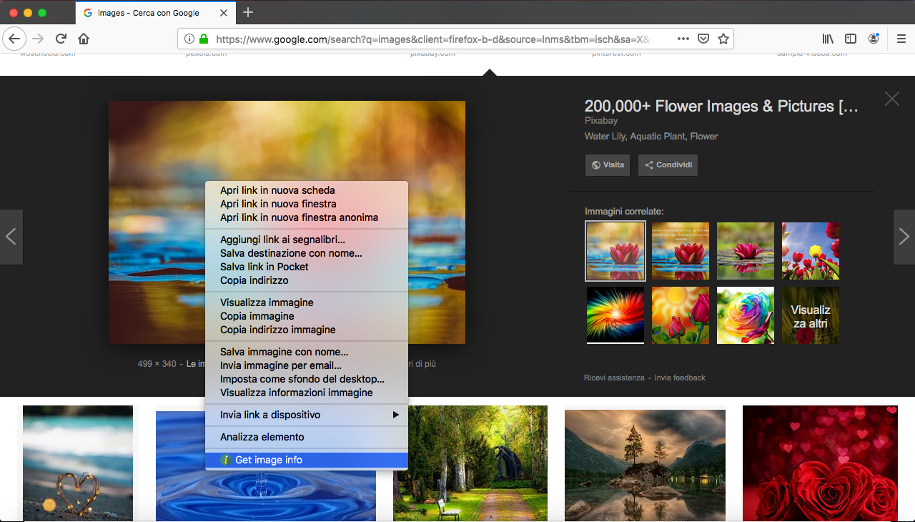Viewport: 915px width, 522px height.
Task: Open the green forest path result
Action: pos(470,463)
